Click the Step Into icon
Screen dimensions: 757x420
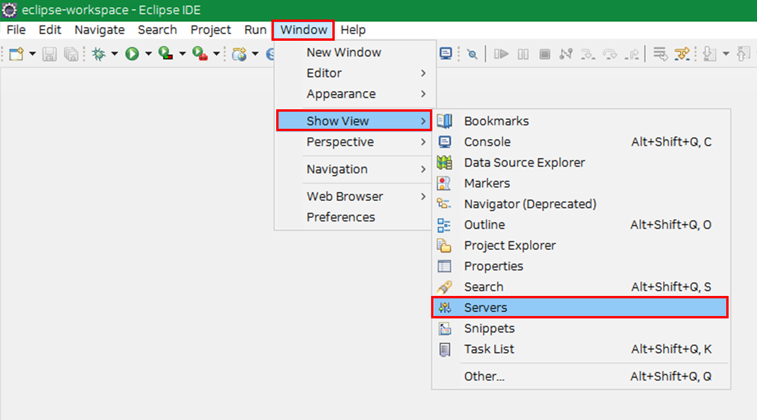[x=587, y=54]
